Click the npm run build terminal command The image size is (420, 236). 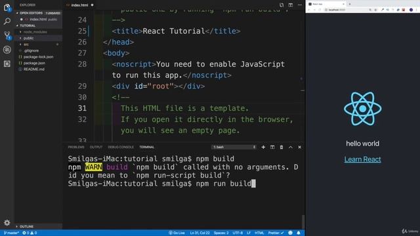click(224, 184)
